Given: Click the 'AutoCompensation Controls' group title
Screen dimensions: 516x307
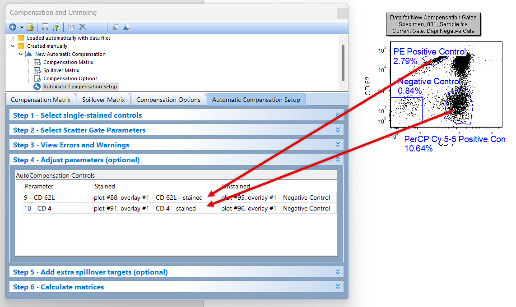Looking at the screenshot, I should 55,175.
